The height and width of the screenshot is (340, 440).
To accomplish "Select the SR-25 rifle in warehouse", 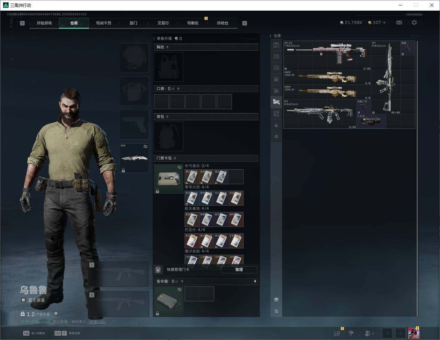I will [327, 56].
